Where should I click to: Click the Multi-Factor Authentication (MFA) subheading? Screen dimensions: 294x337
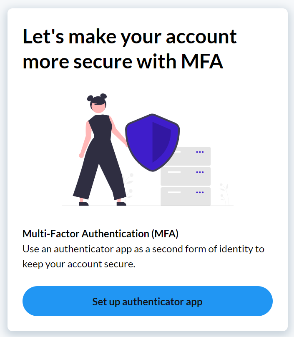(100, 234)
